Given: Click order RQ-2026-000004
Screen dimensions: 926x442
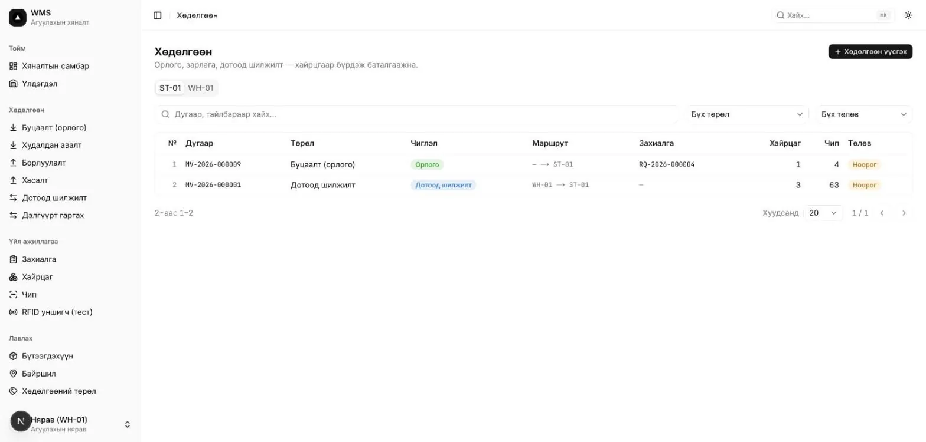Looking at the screenshot, I should [667, 164].
